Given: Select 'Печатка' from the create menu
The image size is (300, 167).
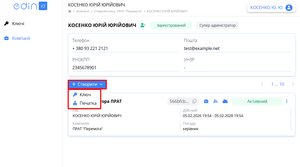Looking at the screenshot, I should 88,103.
